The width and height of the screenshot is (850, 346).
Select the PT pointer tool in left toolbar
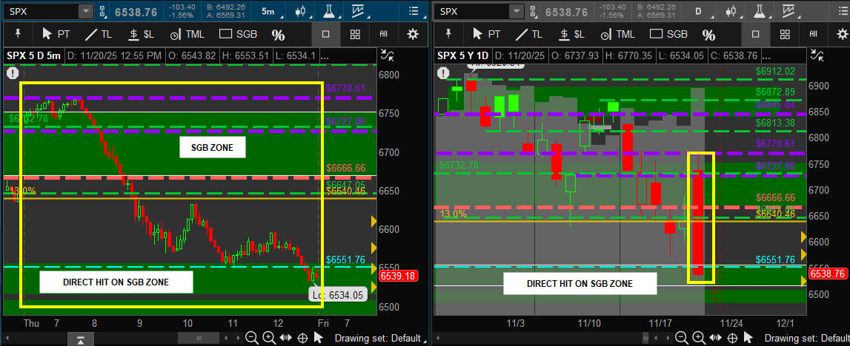[56, 35]
